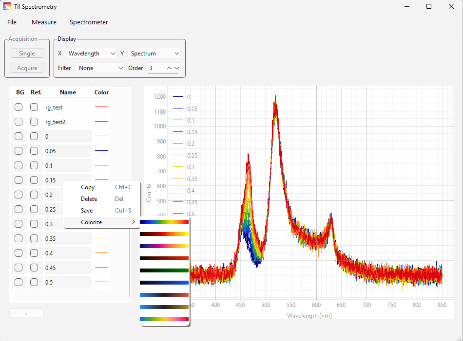463x341 pixels.
Task: Click the TII Spectrometry rainbow title bar icon
Action: click(7, 6)
